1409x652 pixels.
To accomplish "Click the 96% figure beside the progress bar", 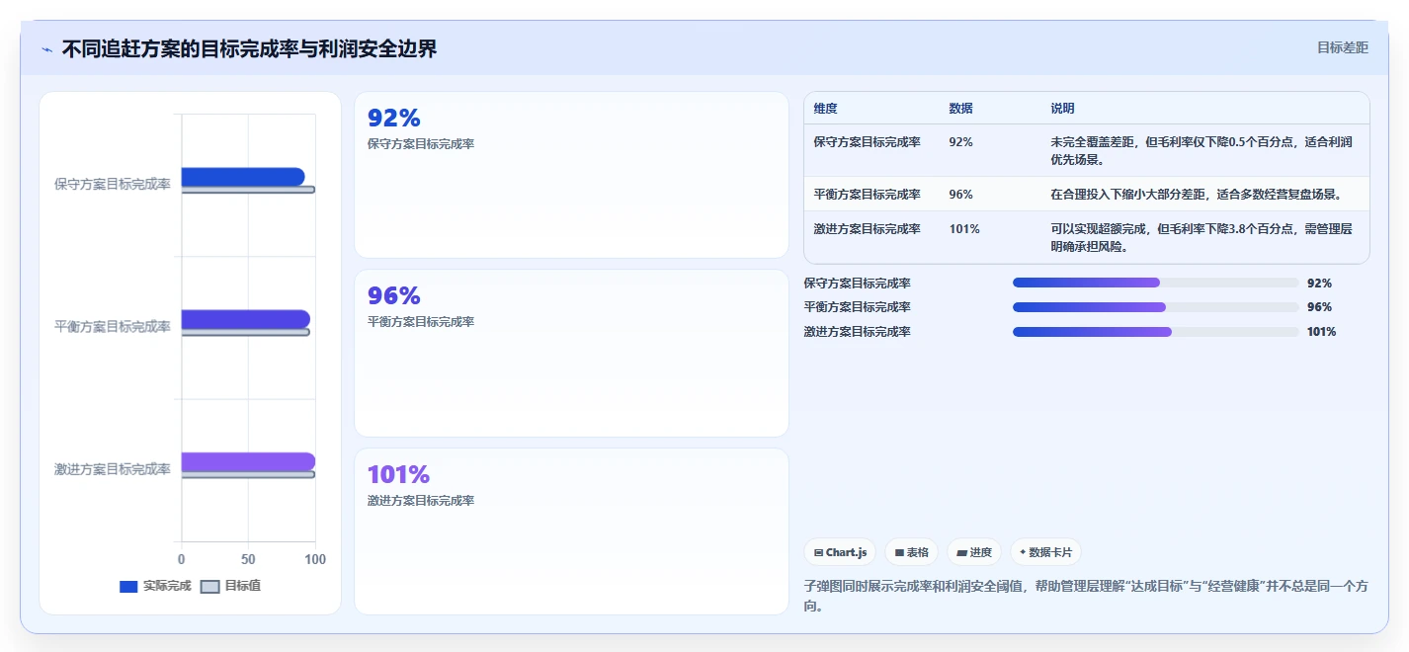I will point(1319,307).
